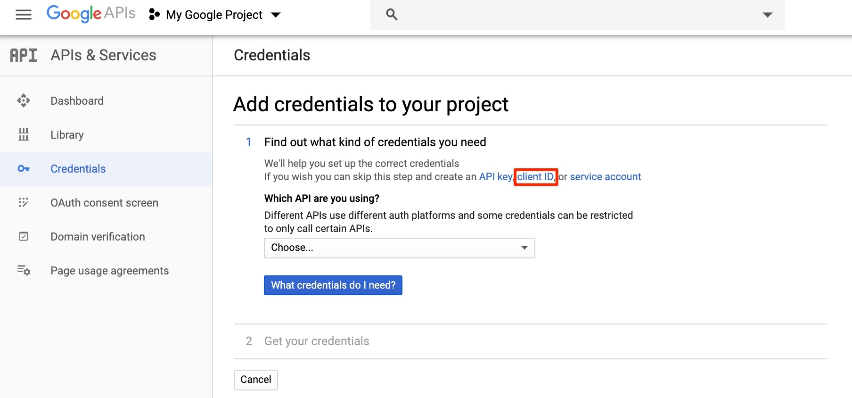
Task: Click the Dashboard icon in sidebar
Action: click(x=24, y=101)
